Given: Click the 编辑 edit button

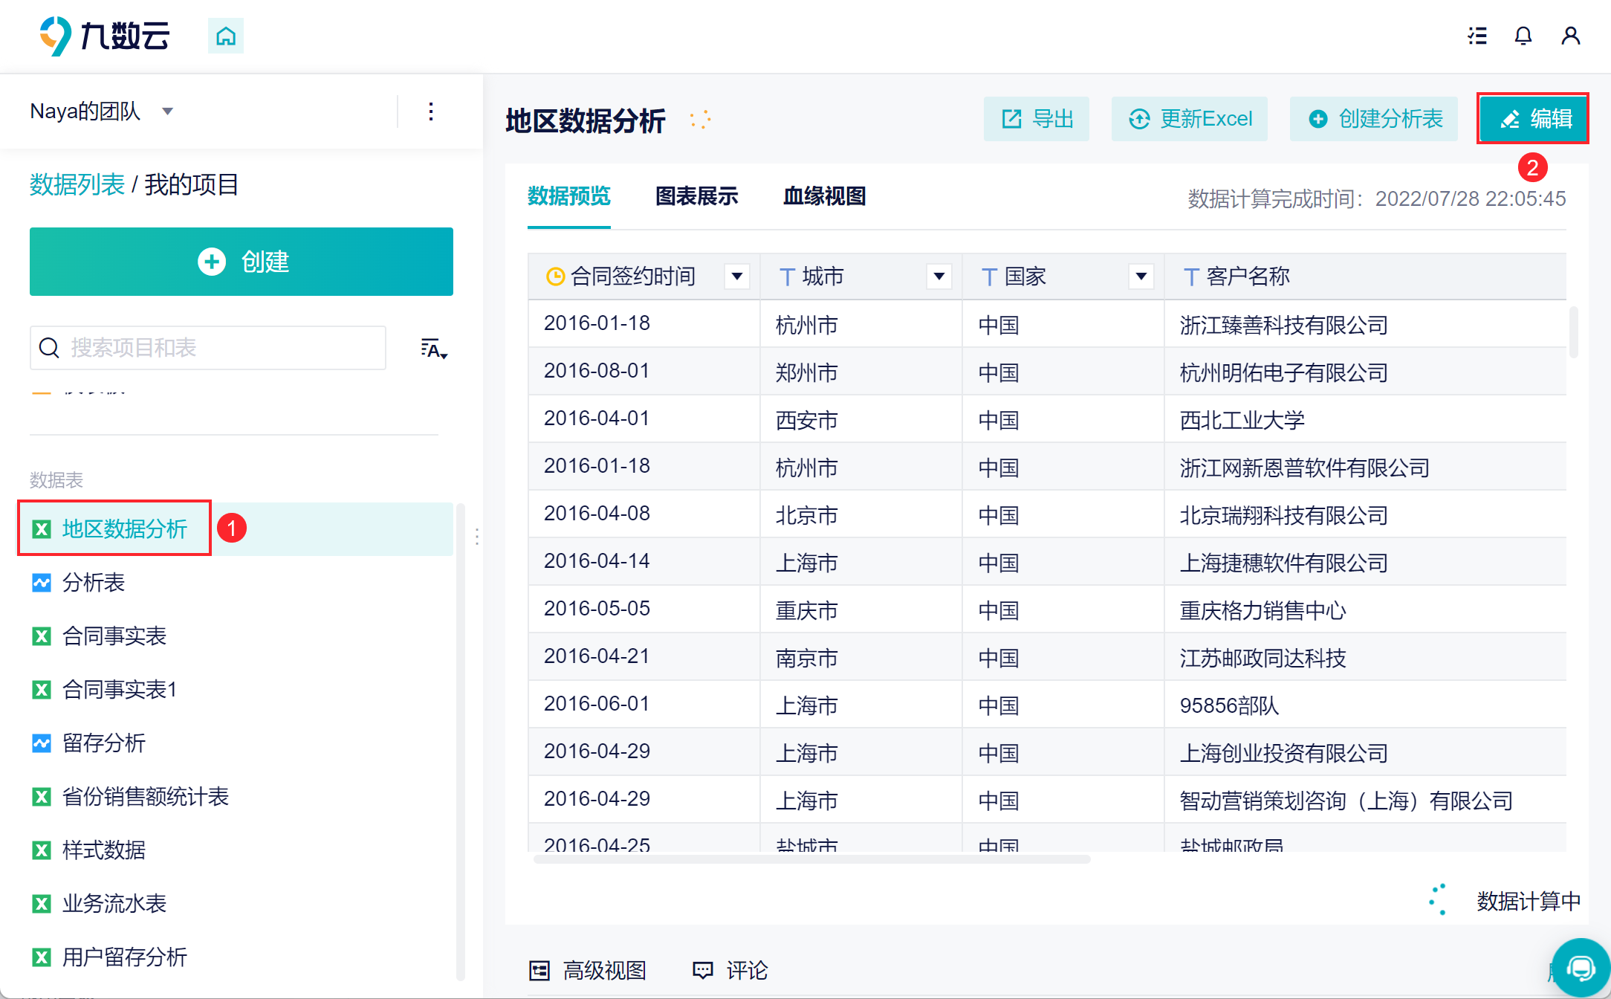Looking at the screenshot, I should [x=1533, y=119].
